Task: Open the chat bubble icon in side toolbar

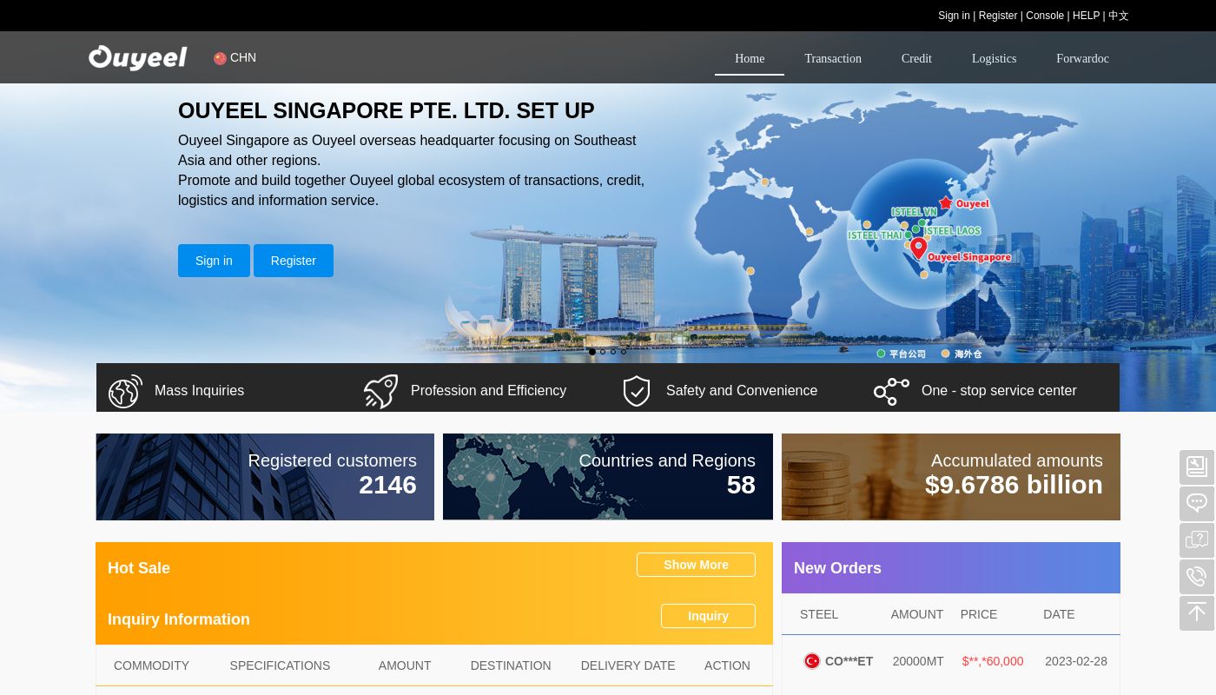Action: 1197,503
